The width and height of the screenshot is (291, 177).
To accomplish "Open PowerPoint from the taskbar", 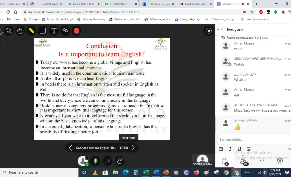I will pyautogui.click(x=166, y=172).
